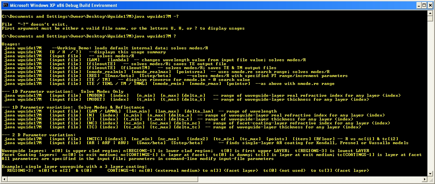Click the "Usages:" heading line

11,44
